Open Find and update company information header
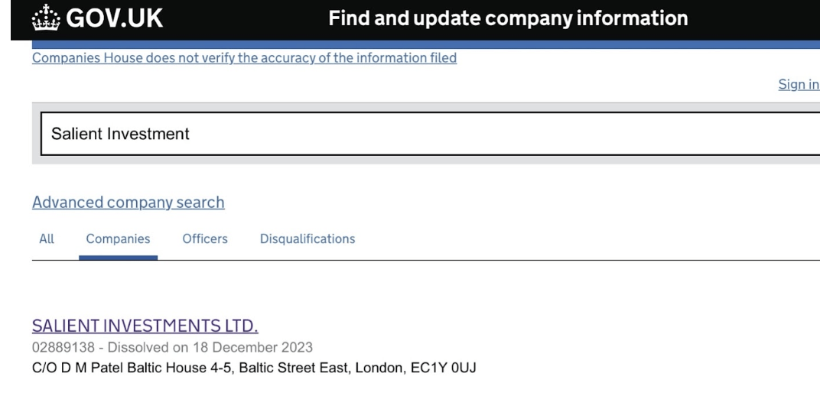The image size is (820, 396). click(508, 18)
